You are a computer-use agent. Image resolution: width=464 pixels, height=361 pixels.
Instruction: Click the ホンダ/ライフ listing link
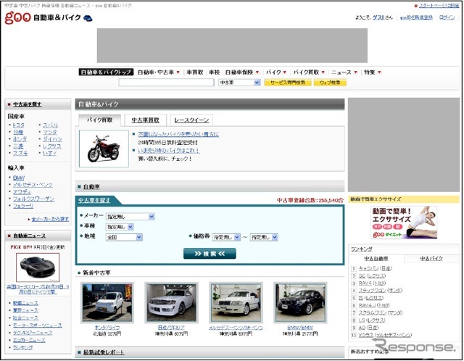tap(107, 328)
